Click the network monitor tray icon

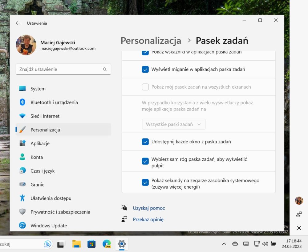point(257,244)
